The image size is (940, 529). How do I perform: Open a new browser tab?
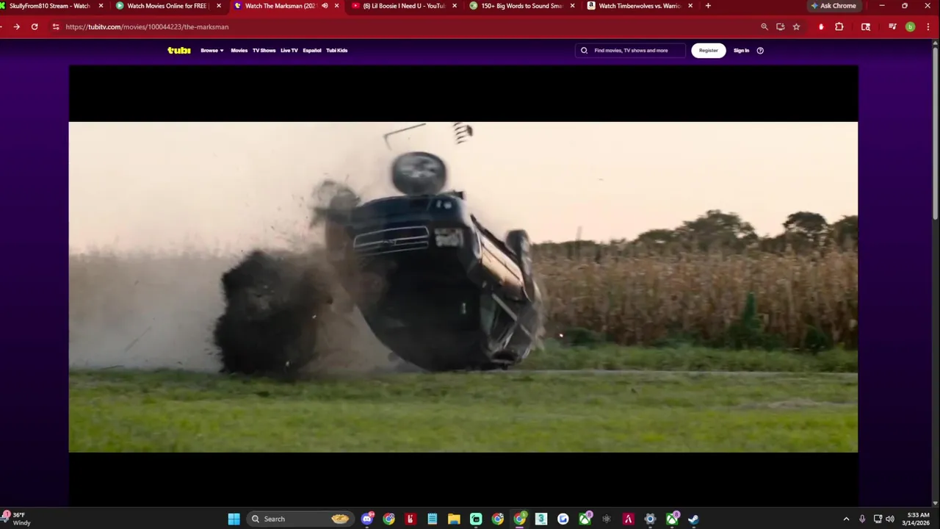point(708,6)
